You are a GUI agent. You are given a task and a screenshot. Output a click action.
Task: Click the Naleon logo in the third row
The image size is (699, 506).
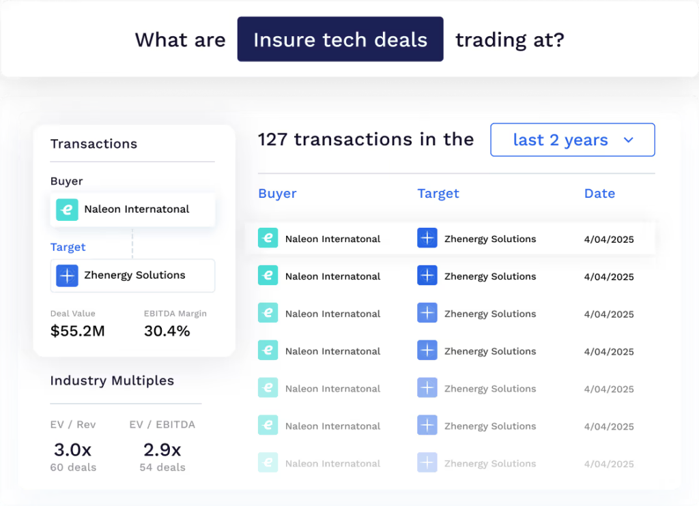tap(268, 314)
